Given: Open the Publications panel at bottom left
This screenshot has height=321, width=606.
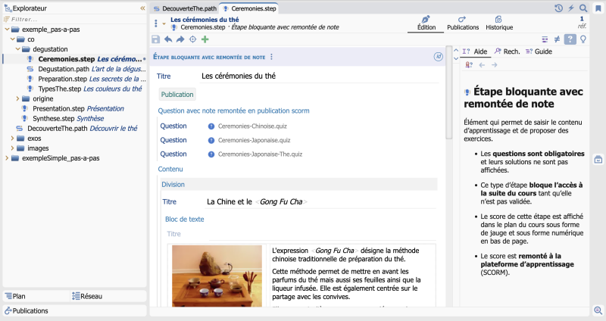Looking at the screenshot, I should coord(74,310).
